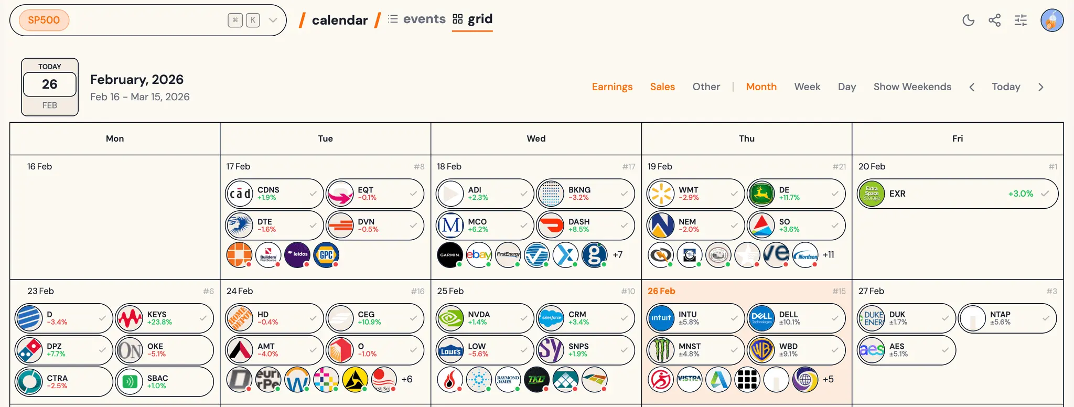Screen dimensions: 1074x407
Task: Click the Leidos logo on 17 Feb
Action: tap(297, 255)
